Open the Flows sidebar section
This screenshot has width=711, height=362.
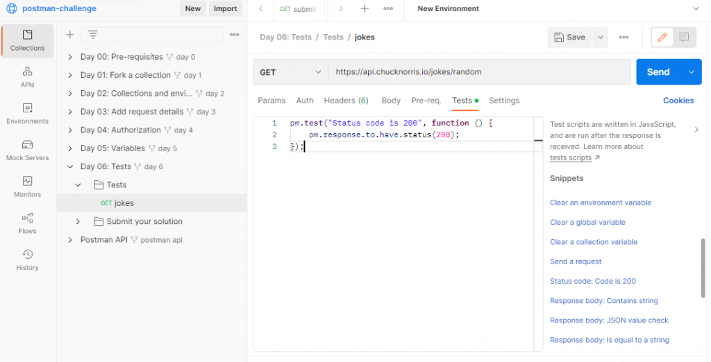click(27, 224)
